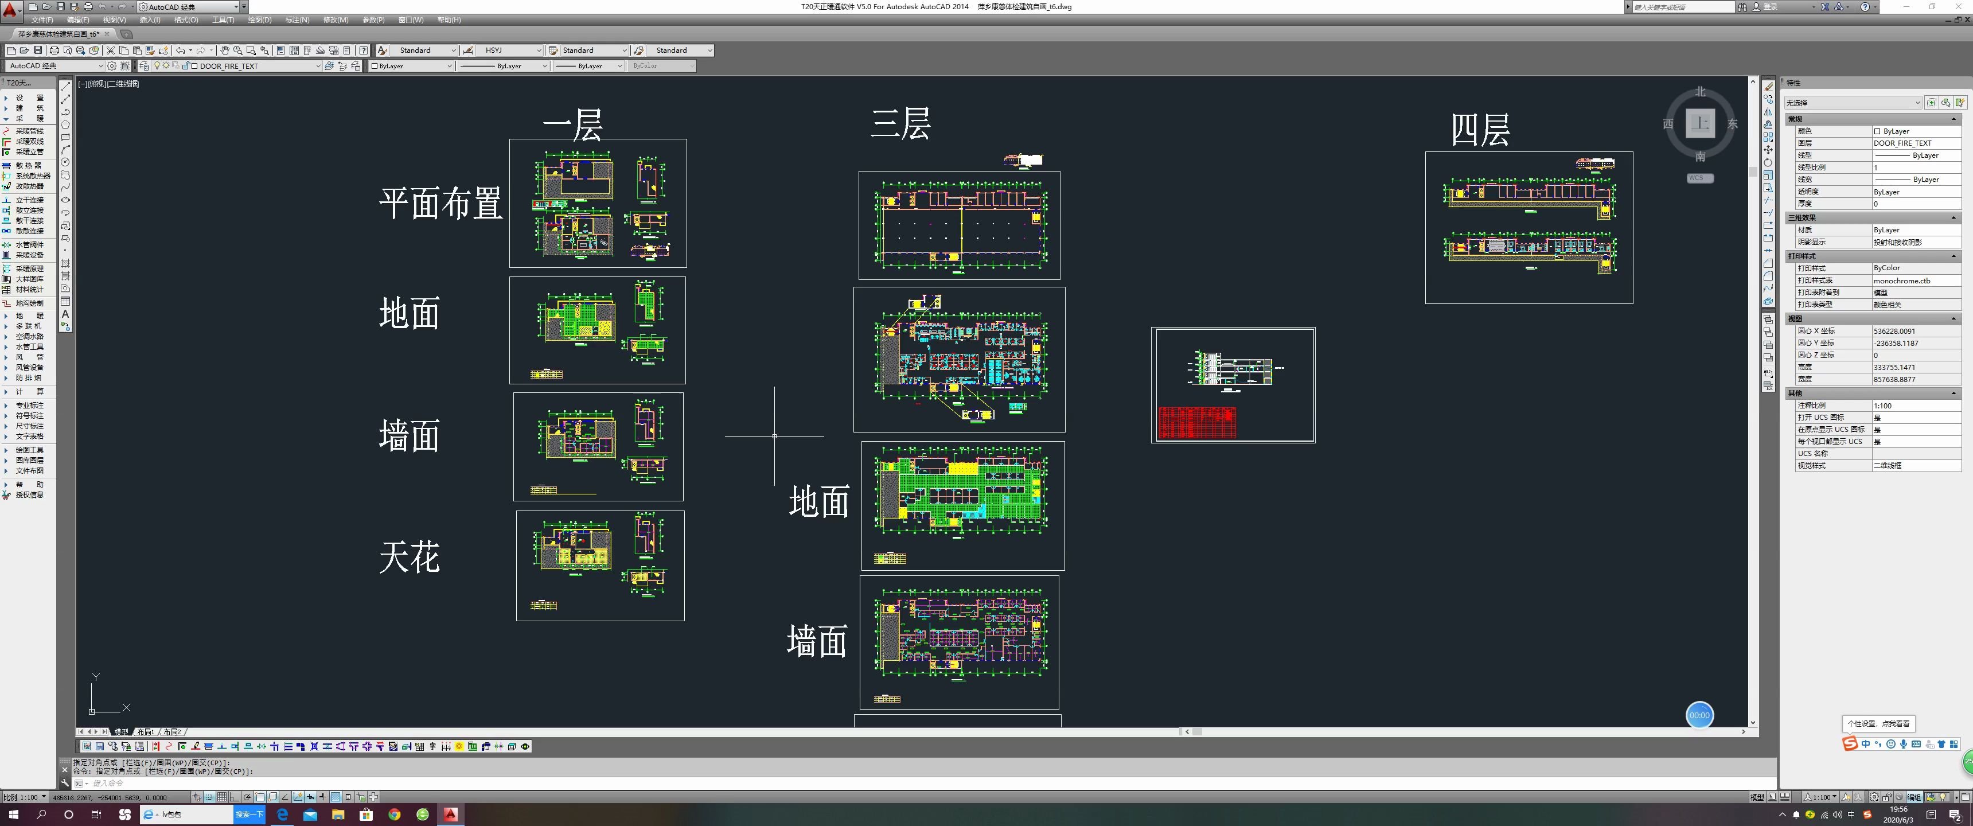Image resolution: width=1973 pixels, height=826 pixels.
Task: Click the Cut scissors icon
Action: click(x=110, y=50)
